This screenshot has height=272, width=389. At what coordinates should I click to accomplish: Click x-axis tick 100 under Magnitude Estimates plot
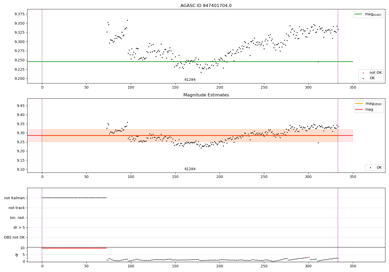click(131, 177)
